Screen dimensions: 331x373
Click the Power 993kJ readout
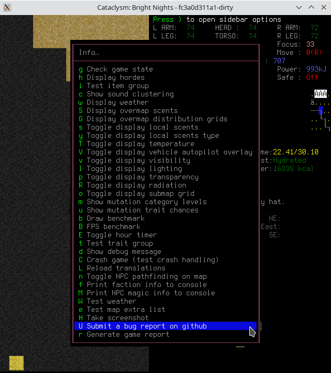pos(302,69)
